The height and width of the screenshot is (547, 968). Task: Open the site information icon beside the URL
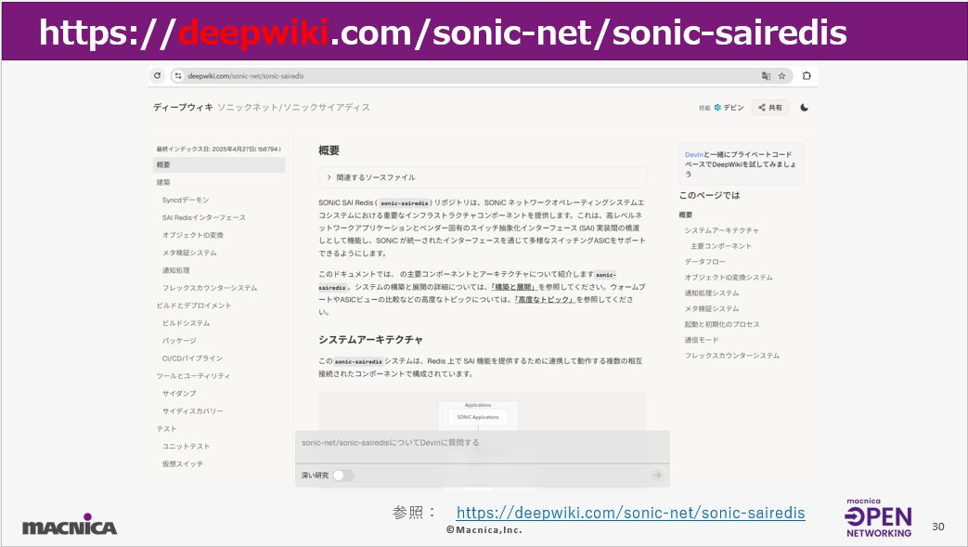[178, 76]
